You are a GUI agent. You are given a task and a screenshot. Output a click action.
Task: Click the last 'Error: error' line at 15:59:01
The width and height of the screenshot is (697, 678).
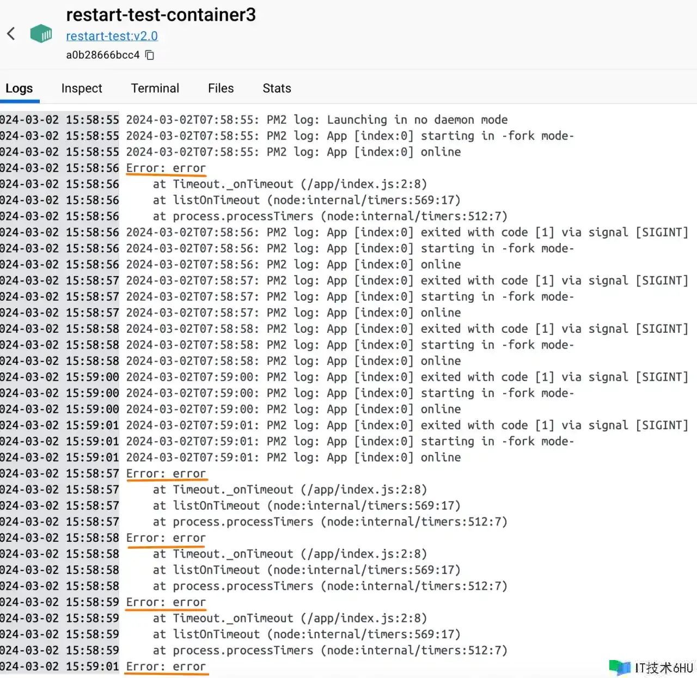point(166,667)
